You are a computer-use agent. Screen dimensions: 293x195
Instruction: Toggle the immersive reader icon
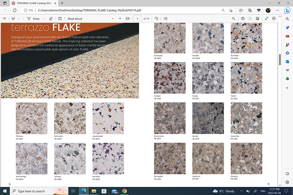[x=60, y=19]
